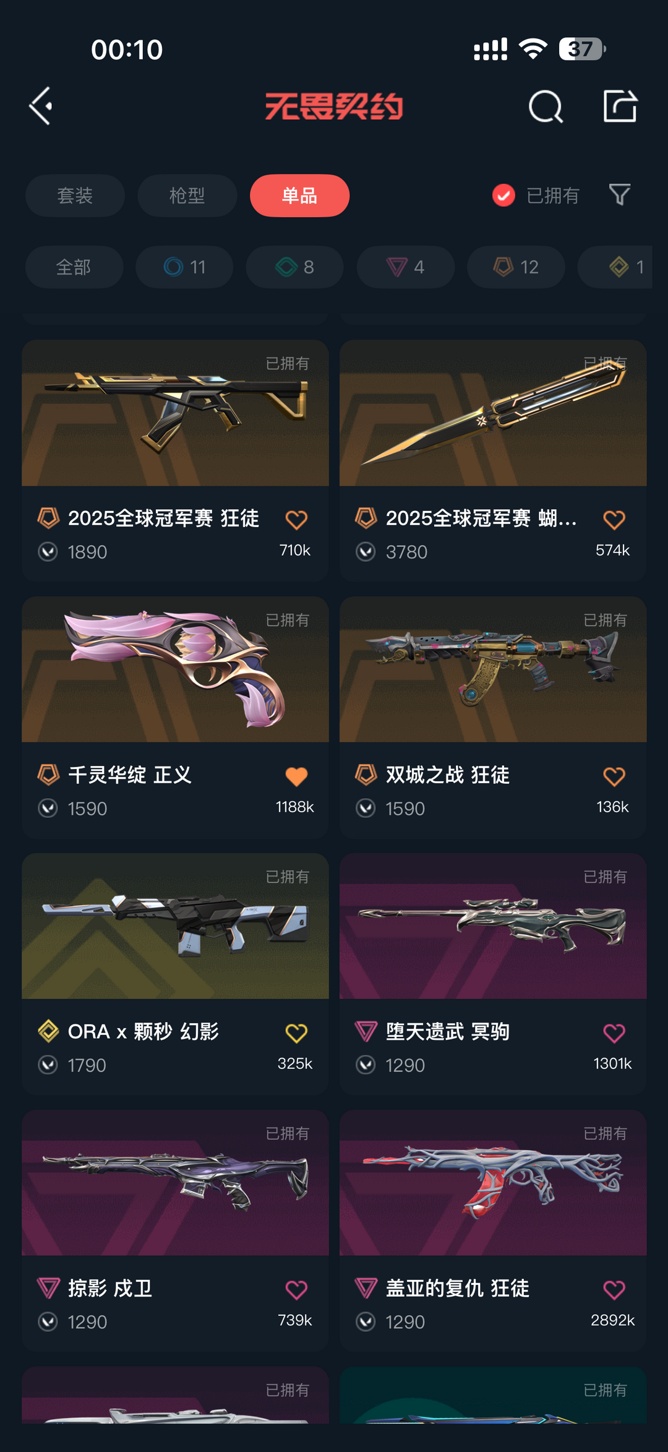Filter by the green tier chip 8
This screenshot has width=668, height=1452.
[295, 267]
